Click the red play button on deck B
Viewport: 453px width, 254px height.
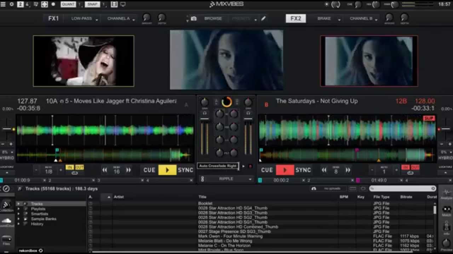(x=285, y=170)
